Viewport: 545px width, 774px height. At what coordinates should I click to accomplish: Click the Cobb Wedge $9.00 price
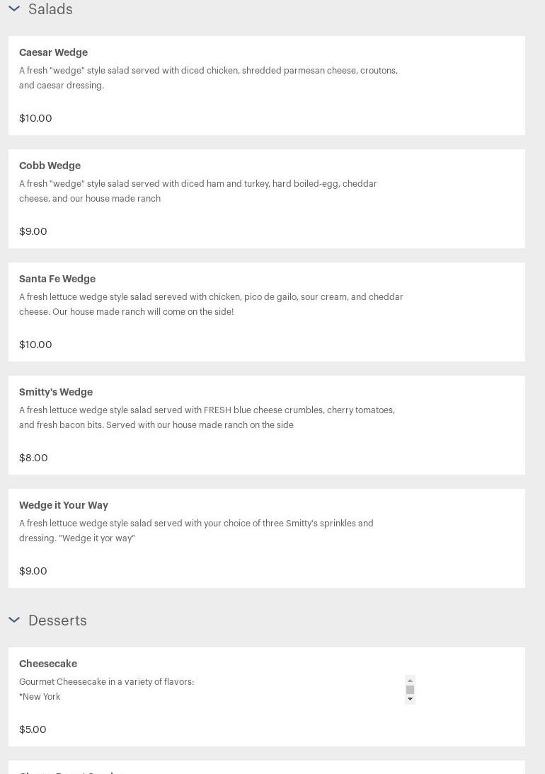tap(33, 231)
